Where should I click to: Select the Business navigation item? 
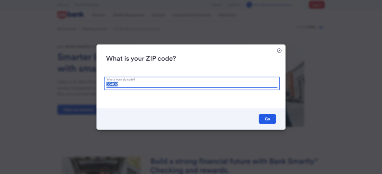pos(158,15)
